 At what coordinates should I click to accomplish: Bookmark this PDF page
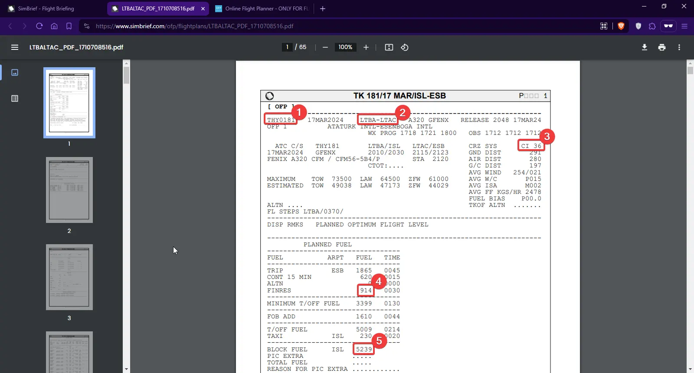[x=69, y=26]
